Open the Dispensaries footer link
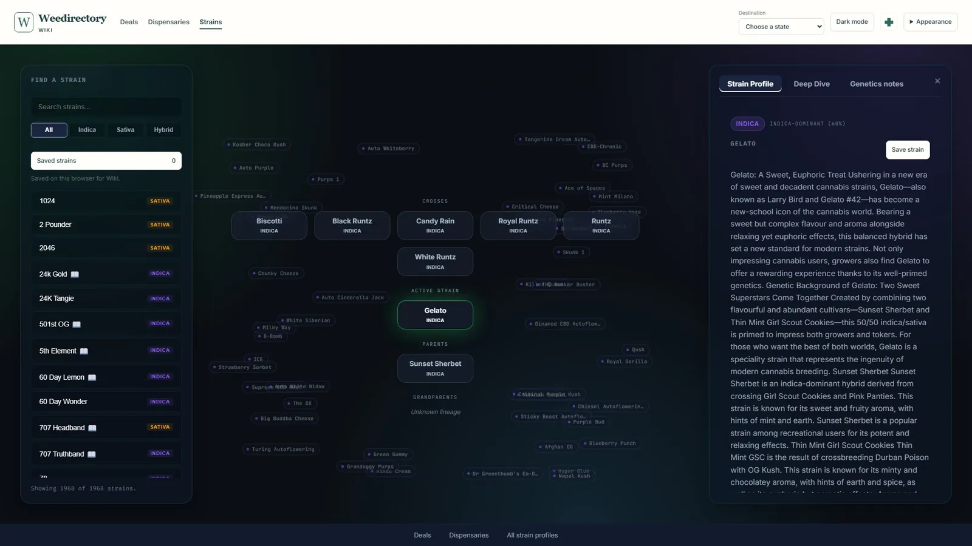This screenshot has height=546, width=972. click(x=469, y=535)
